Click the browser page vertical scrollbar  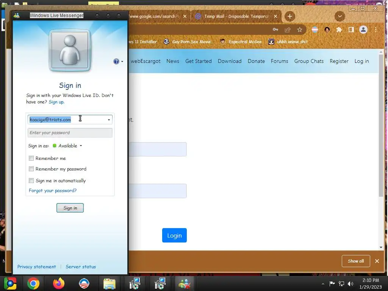point(381,126)
